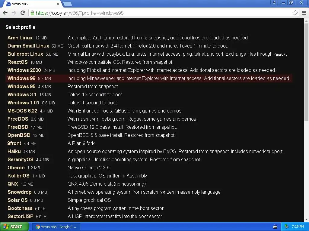Click the tray icon next to the clock
309x231 pixels.
click(287, 227)
